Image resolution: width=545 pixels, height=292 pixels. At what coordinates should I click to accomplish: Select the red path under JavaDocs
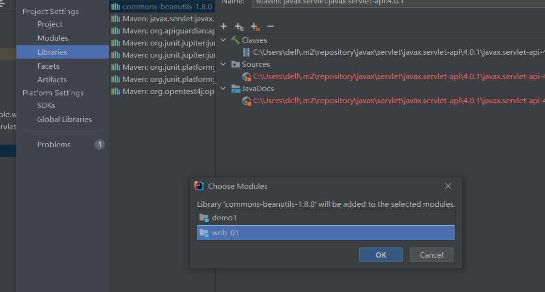pyautogui.click(x=399, y=101)
